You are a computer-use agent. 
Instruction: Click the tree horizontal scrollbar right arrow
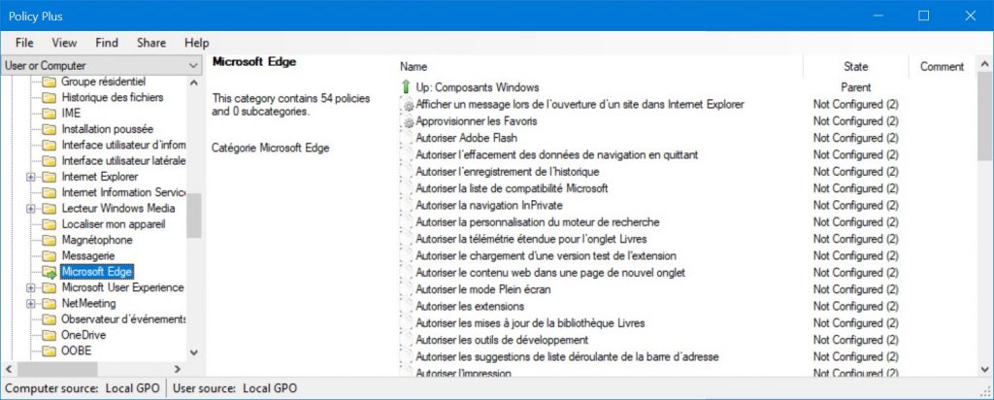pos(178,369)
